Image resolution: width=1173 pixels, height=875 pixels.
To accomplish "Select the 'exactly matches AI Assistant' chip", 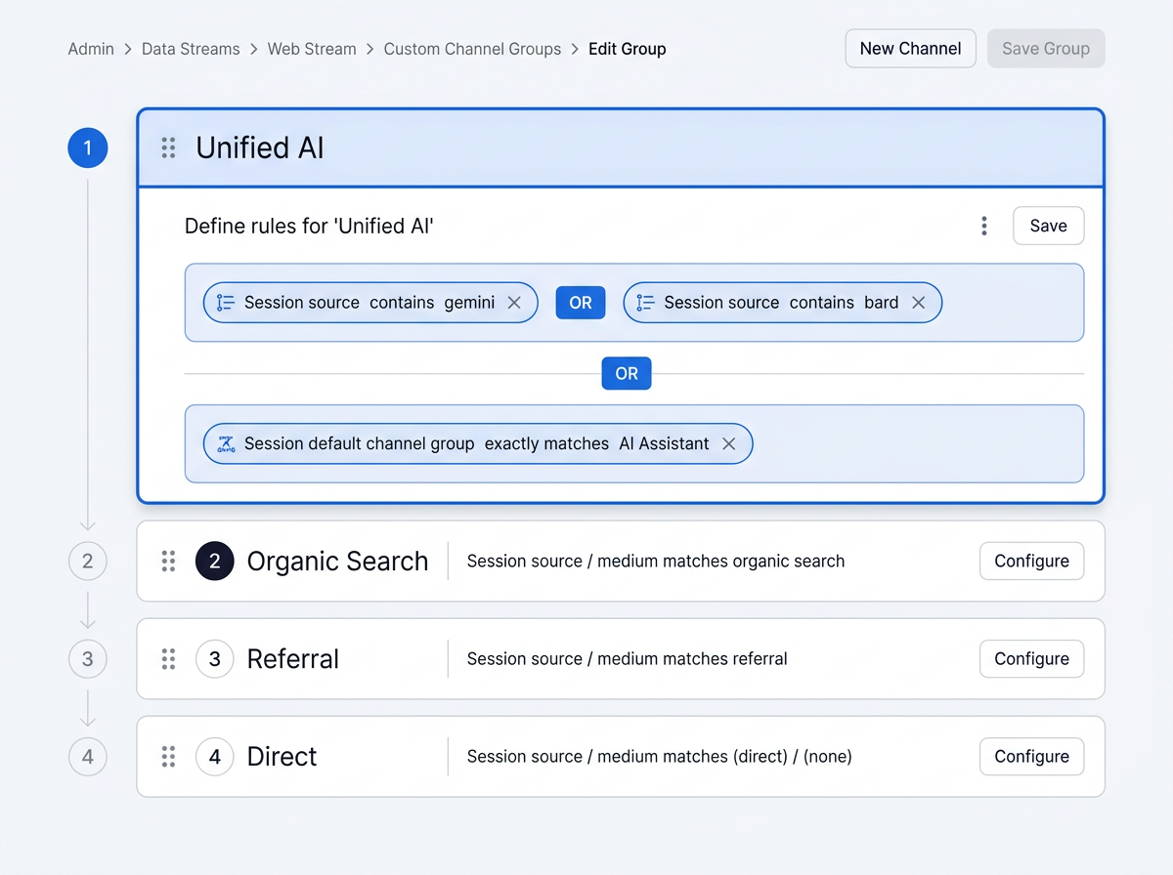I will point(478,443).
